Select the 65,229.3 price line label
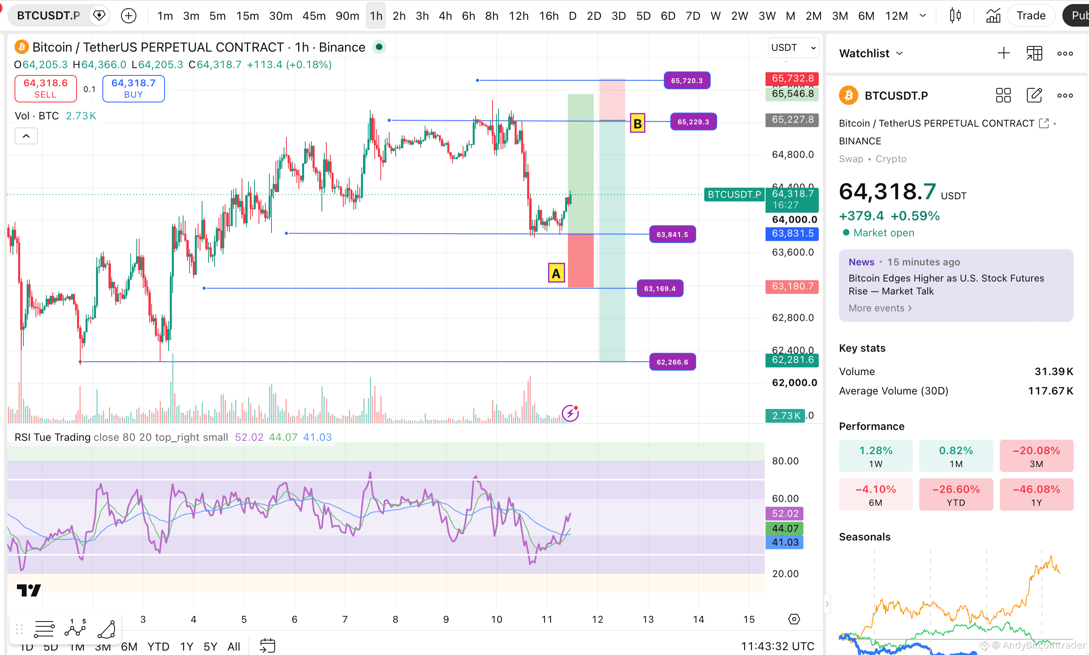 tap(694, 121)
